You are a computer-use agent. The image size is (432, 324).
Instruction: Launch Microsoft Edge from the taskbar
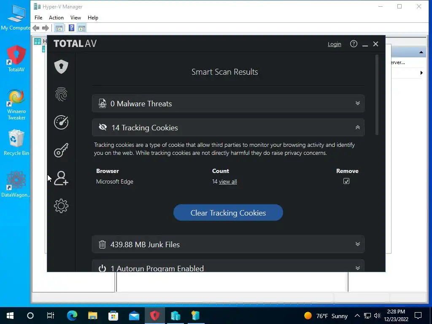pos(72,316)
